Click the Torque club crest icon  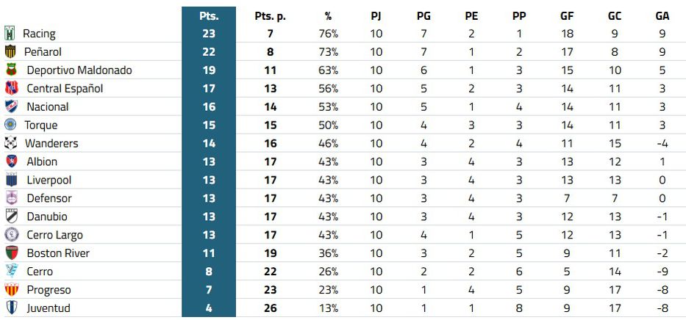click(x=11, y=126)
